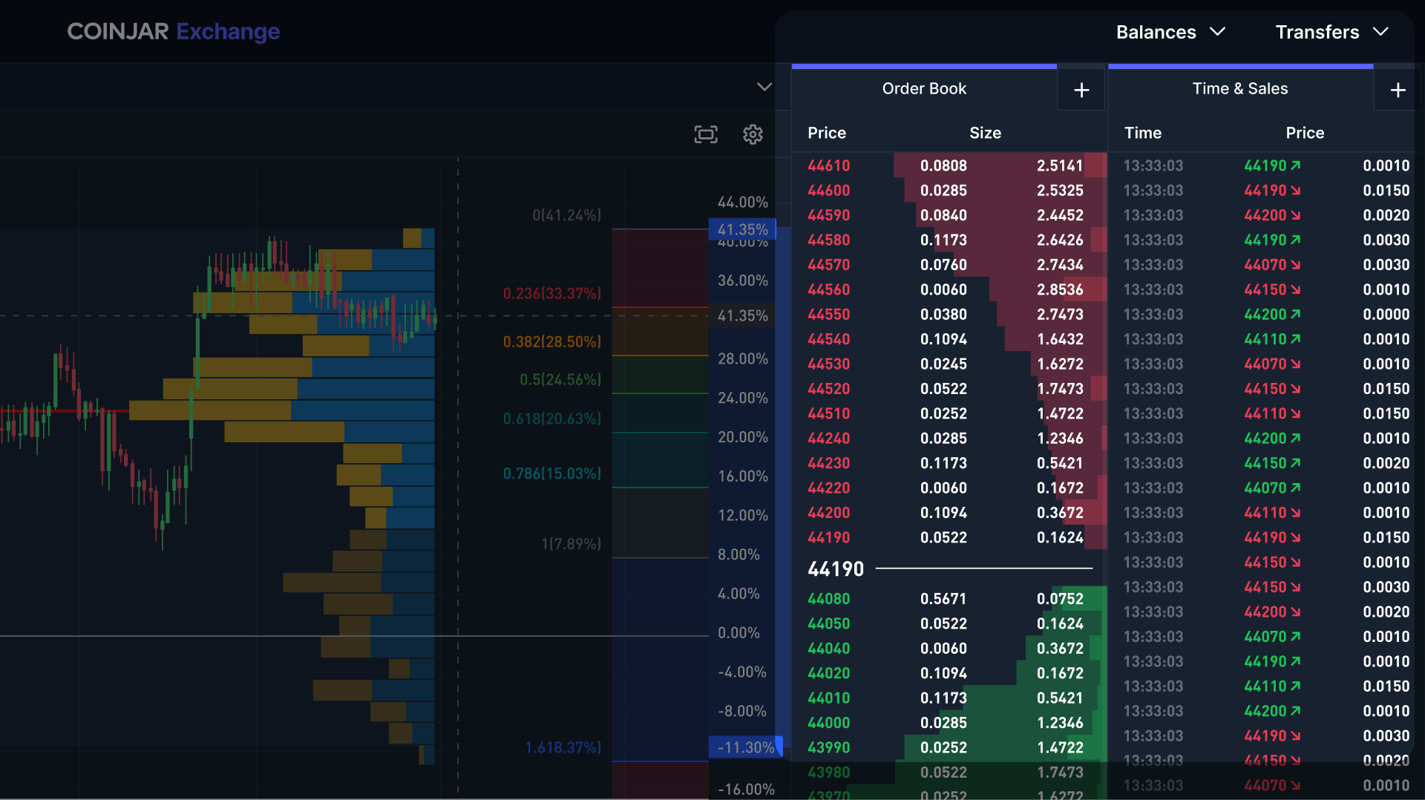Click the 44190 mid-market price
The width and height of the screenshot is (1425, 800).
(836, 569)
